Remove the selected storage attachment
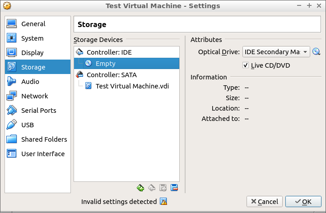 click(174, 188)
